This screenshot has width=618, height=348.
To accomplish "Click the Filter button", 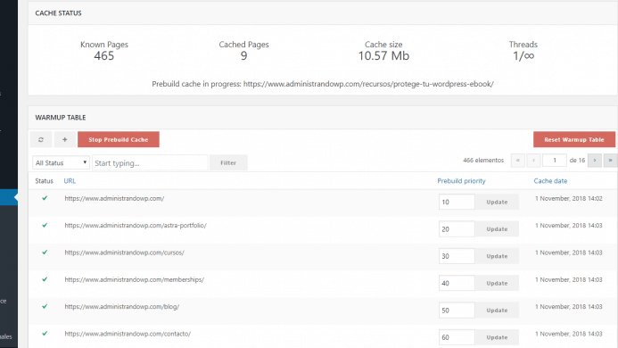I will tap(228, 162).
